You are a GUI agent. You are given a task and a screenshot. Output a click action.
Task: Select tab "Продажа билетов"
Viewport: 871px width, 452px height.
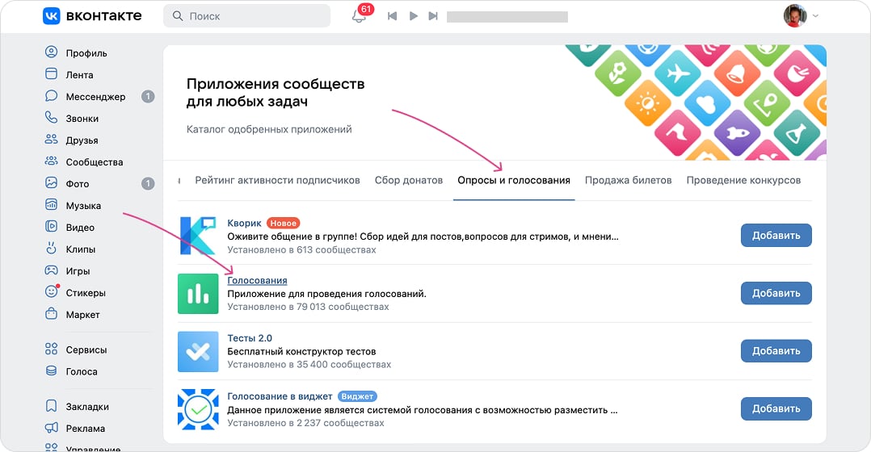(629, 180)
